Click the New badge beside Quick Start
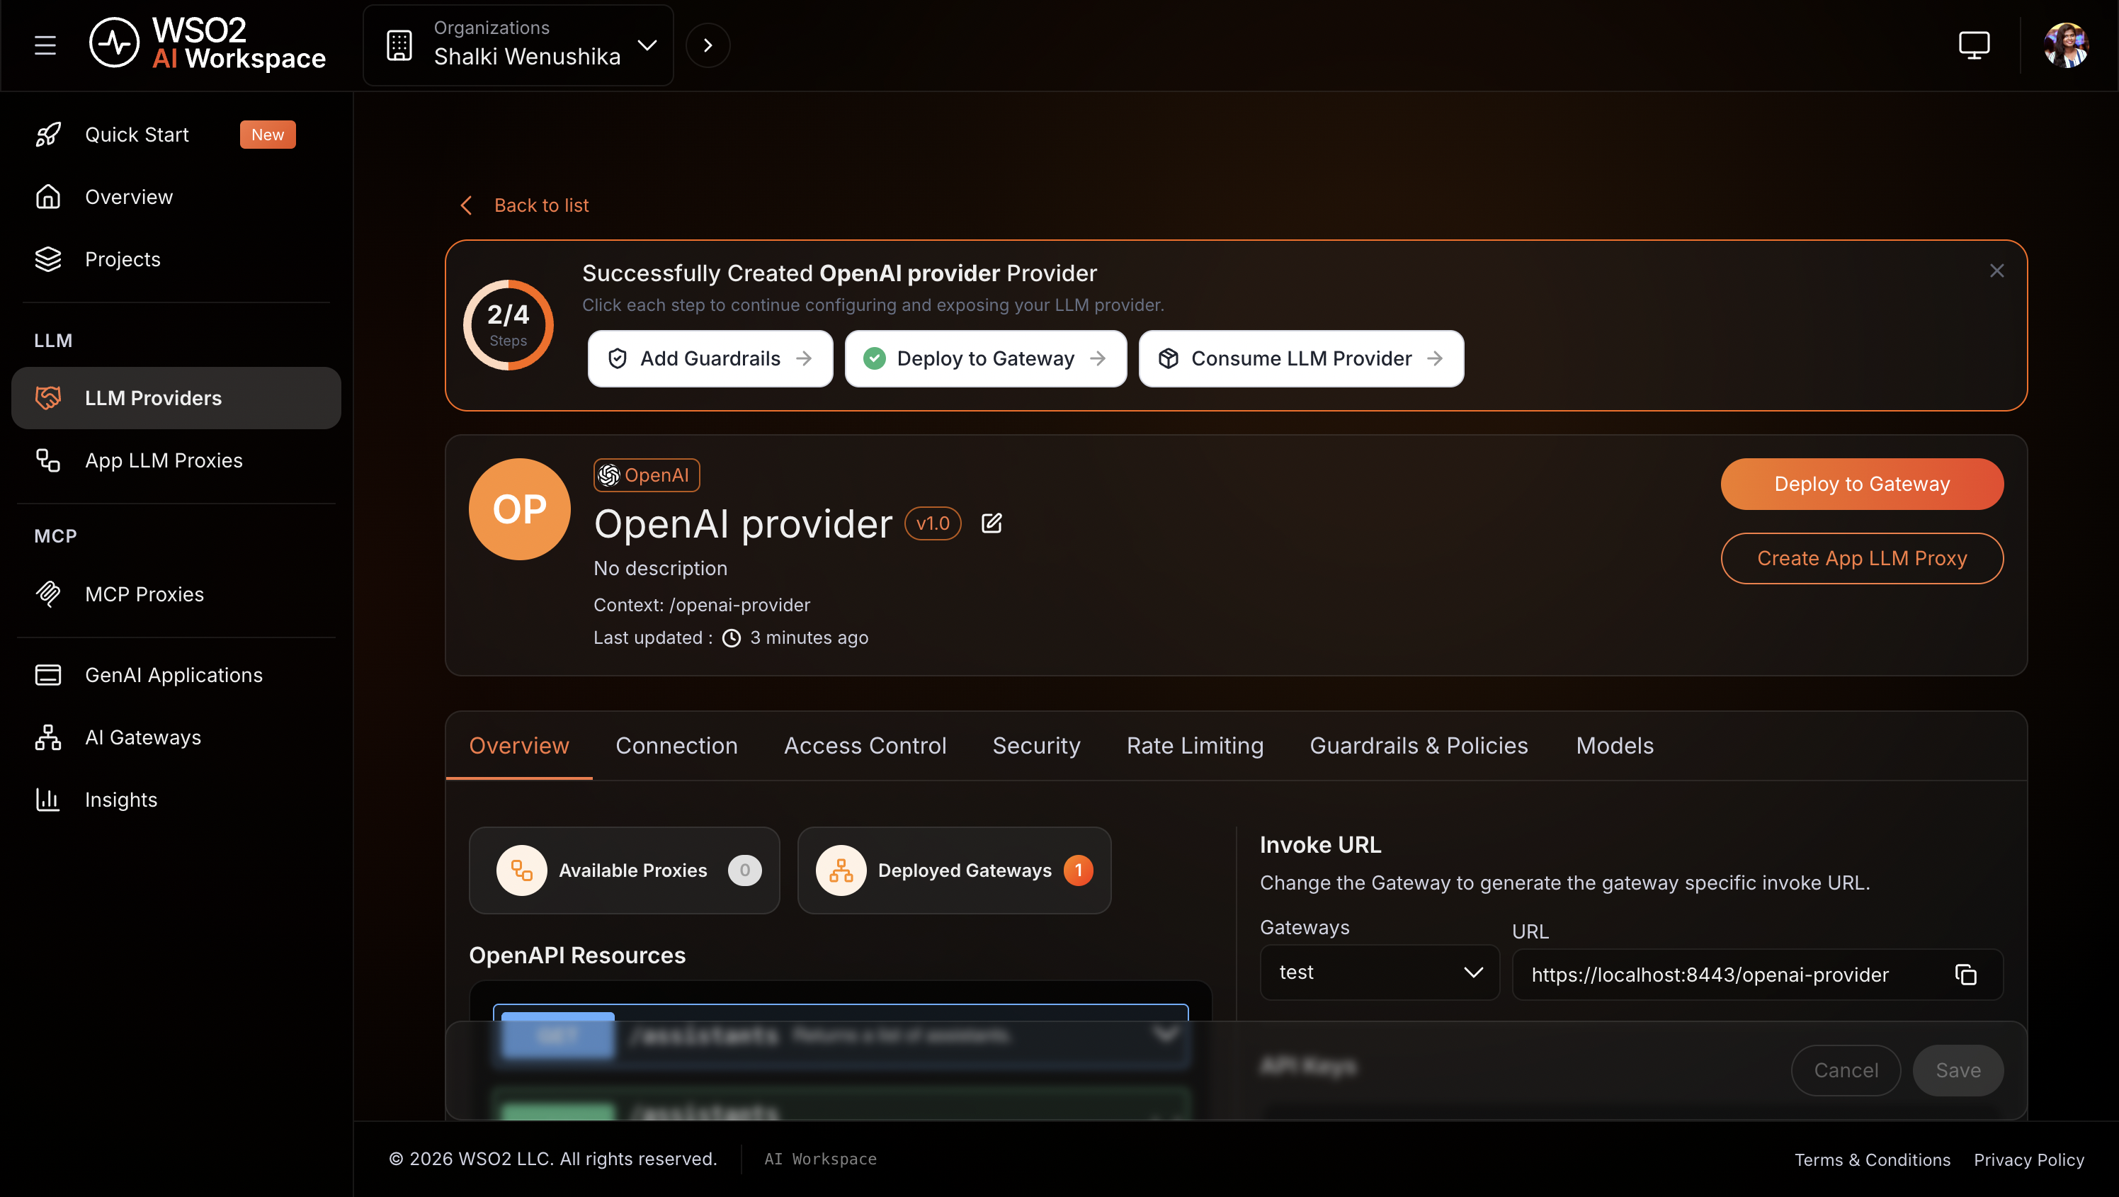The height and width of the screenshot is (1197, 2119). click(267, 134)
